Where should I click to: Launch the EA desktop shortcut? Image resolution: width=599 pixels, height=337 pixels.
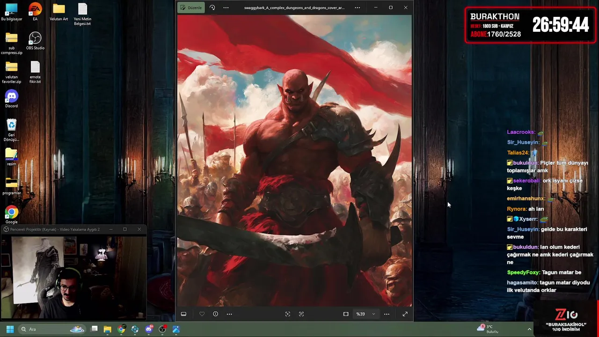pyautogui.click(x=35, y=12)
